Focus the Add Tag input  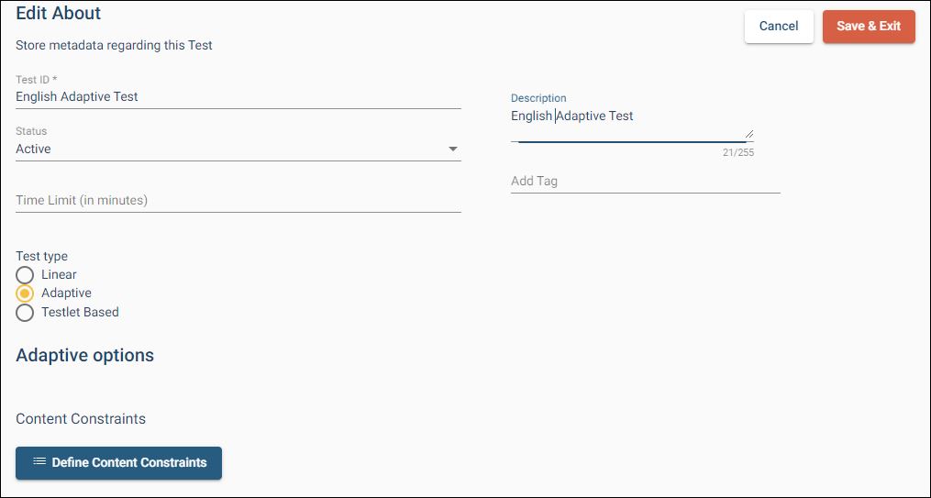[x=645, y=181]
